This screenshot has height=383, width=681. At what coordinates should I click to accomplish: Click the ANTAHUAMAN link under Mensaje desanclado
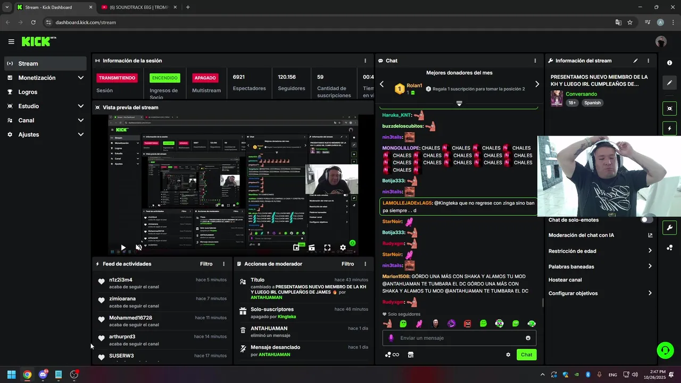(x=274, y=354)
